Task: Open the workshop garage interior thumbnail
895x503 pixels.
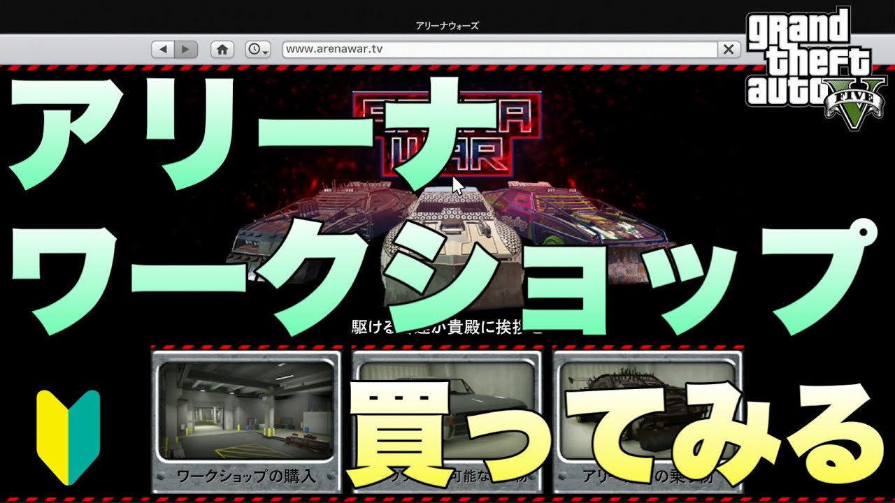Action: [x=246, y=410]
